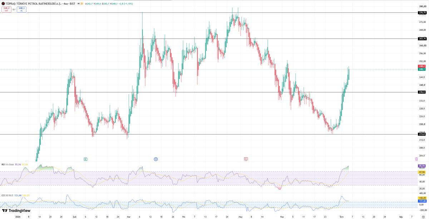Click the purple 85,94 RSI axis label
Viewport: 429px width, 219px height.
422,166
